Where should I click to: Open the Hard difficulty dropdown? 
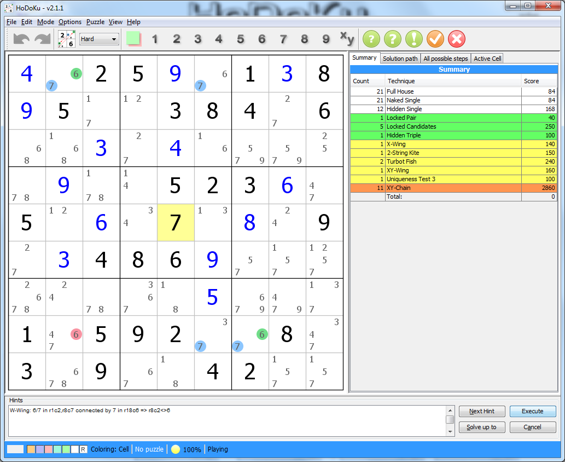(99, 39)
